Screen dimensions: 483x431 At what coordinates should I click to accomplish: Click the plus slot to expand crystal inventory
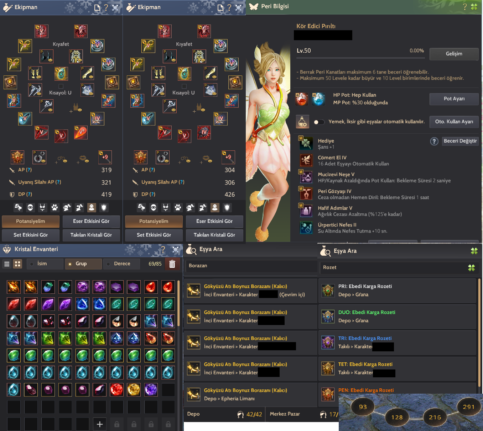click(x=100, y=424)
